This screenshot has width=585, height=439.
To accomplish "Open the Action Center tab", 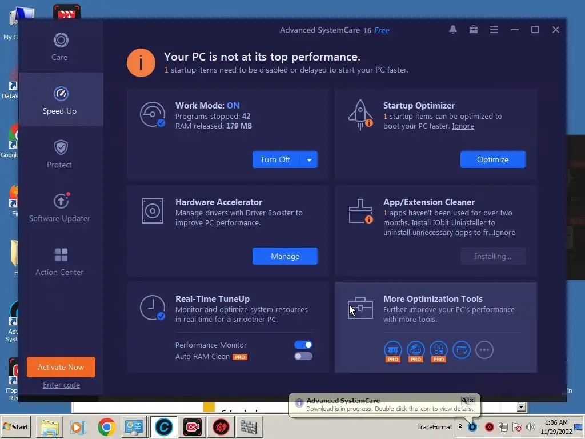I will (x=60, y=261).
